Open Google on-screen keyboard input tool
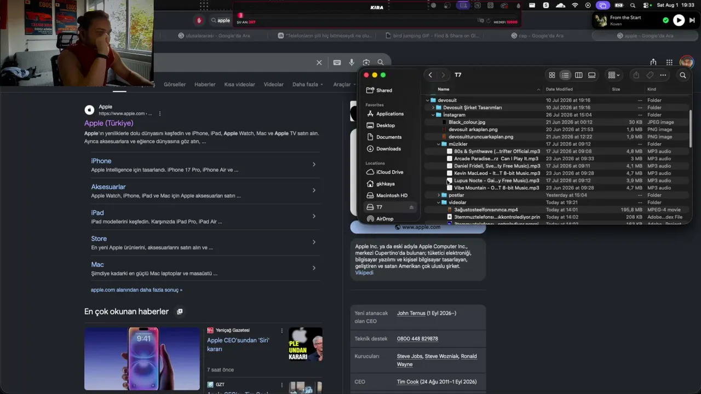The width and height of the screenshot is (701, 394). (337, 62)
